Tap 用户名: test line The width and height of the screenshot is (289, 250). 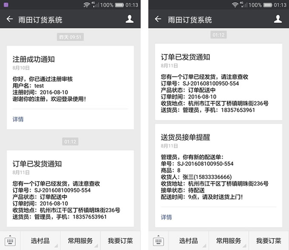(x=28, y=86)
